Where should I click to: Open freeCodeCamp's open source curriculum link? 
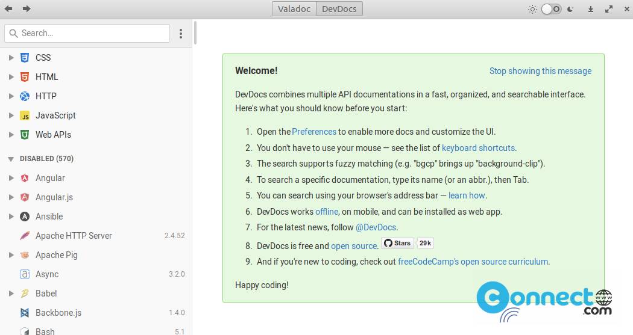pyautogui.click(x=473, y=261)
